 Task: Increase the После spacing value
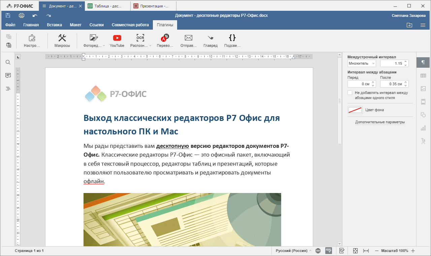(406, 83)
